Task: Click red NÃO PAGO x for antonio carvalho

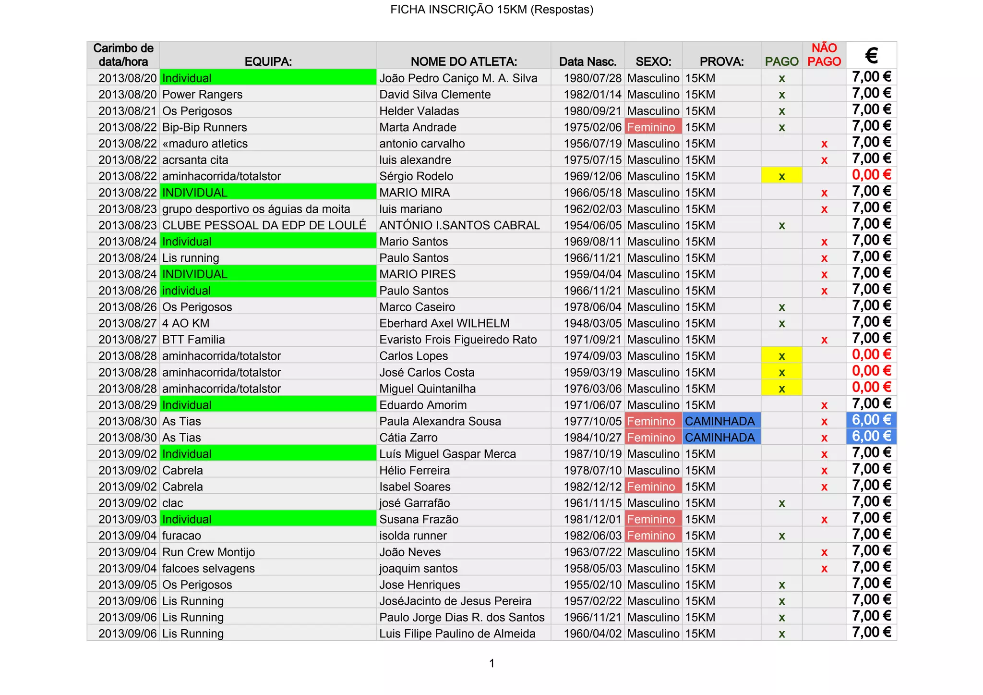Action: click(x=824, y=144)
